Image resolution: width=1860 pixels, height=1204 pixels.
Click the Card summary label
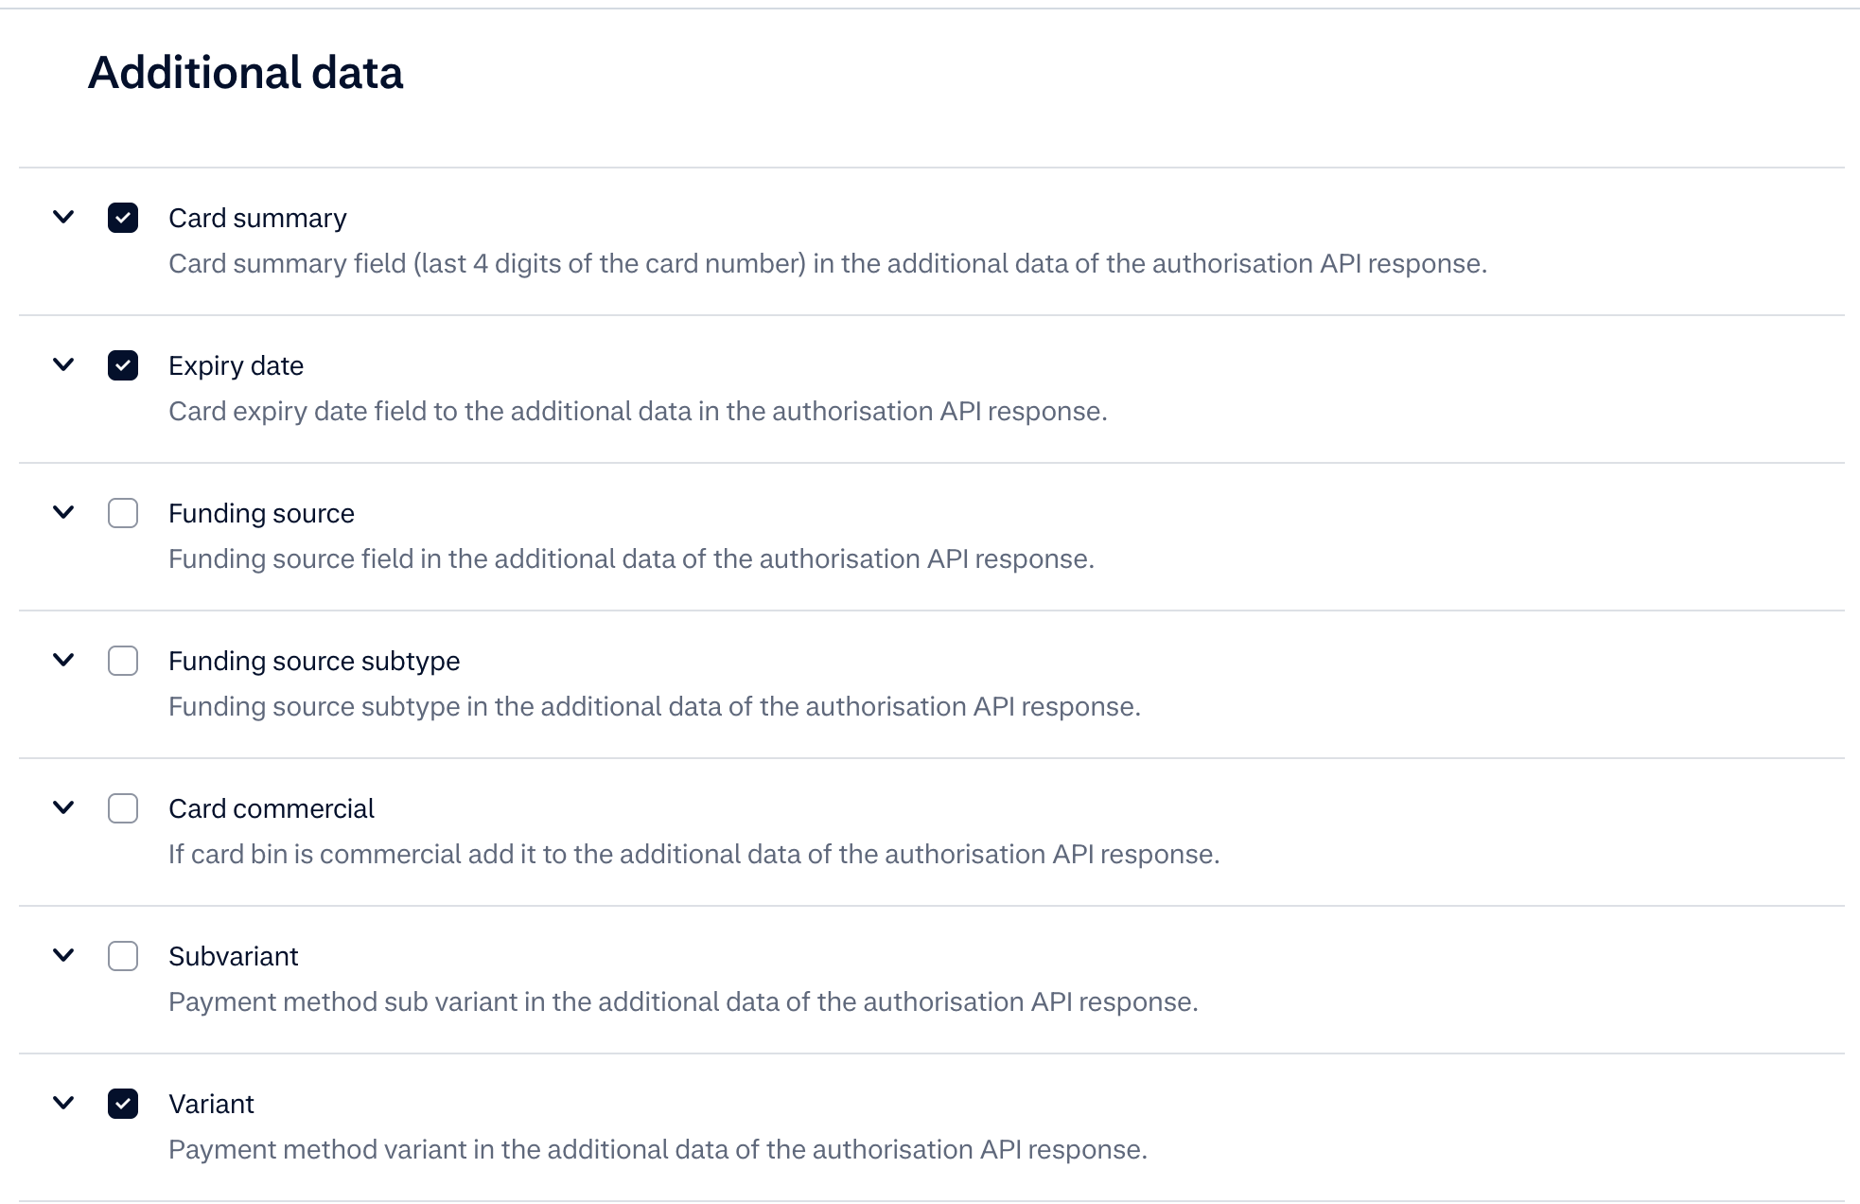(257, 219)
